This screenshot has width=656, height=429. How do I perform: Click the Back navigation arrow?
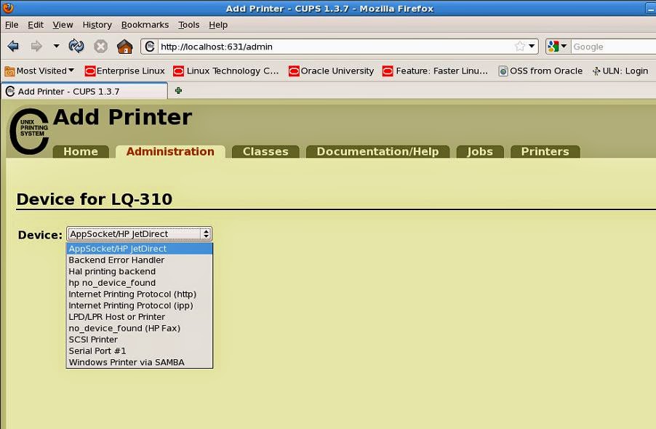[12, 46]
